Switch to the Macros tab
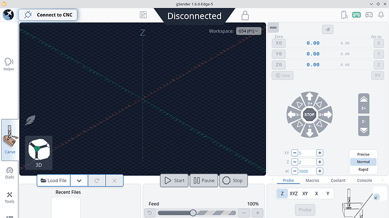Image resolution: width=389 pixels, height=218 pixels. [x=312, y=180]
